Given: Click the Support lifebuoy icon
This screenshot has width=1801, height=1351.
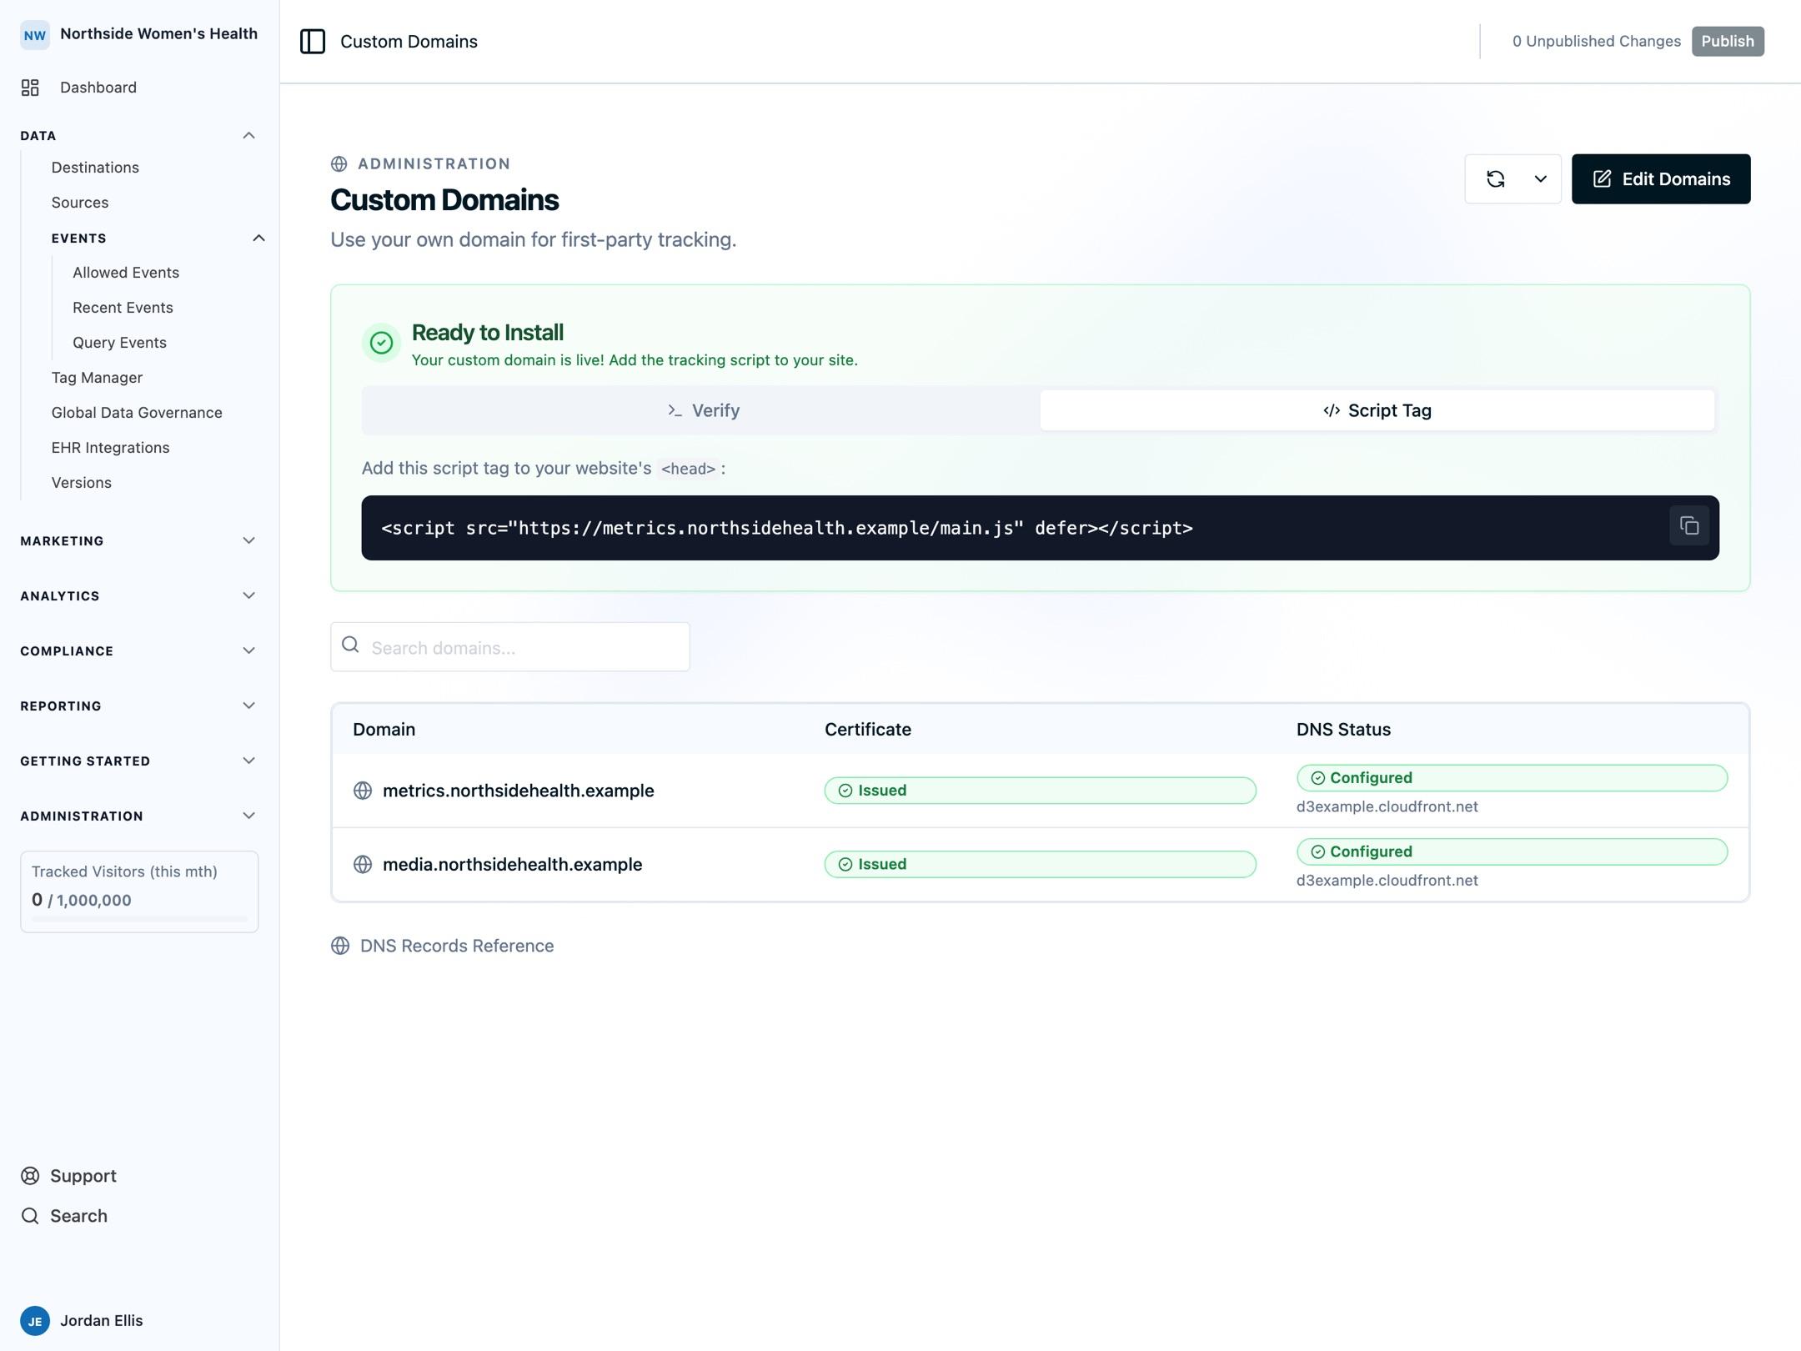Looking at the screenshot, I should pos(30,1176).
